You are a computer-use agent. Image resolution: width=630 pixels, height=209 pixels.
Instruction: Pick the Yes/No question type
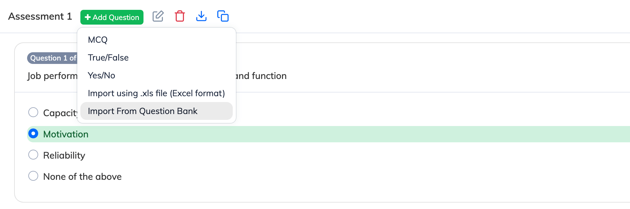pos(101,76)
